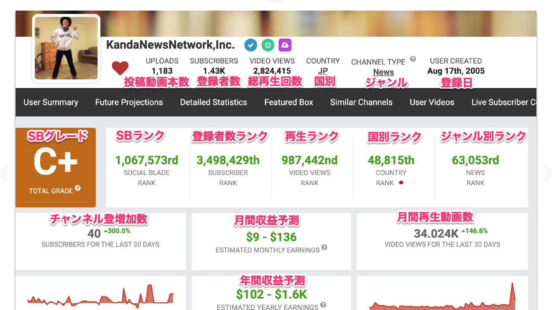Click the 2,824,415 video views count

(x=272, y=71)
